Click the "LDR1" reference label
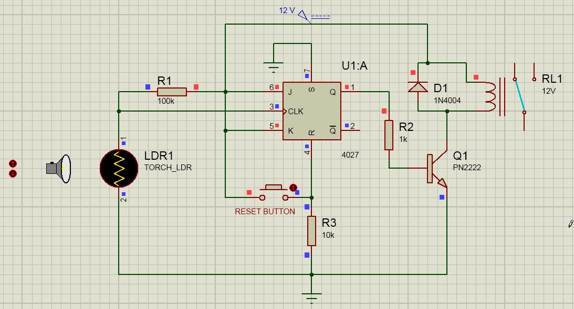The image size is (574, 309). pyautogui.click(x=159, y=156)
